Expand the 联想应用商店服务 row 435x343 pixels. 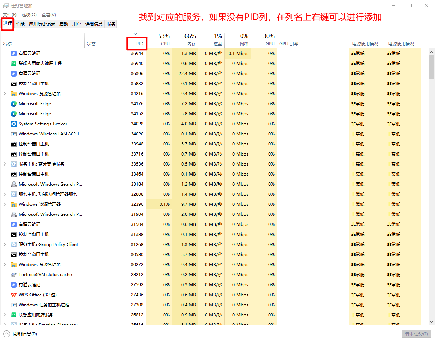pyautogui.click(x=5, y=315)
